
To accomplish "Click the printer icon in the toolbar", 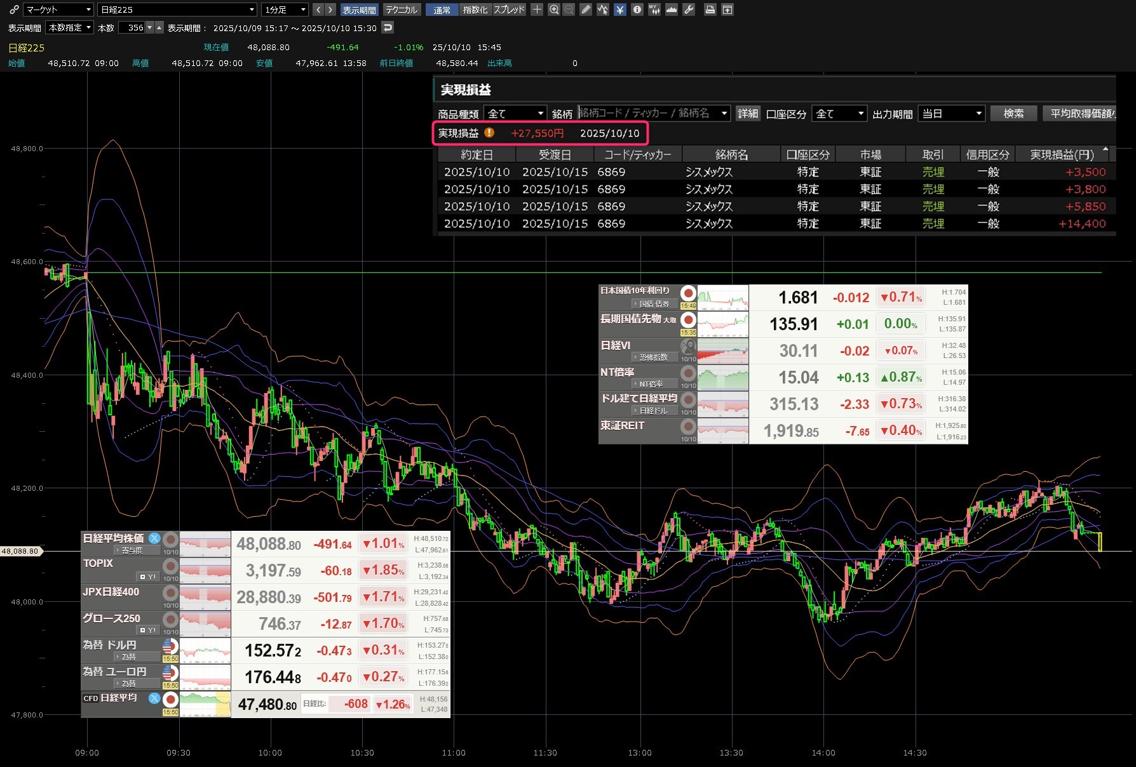I will [x=710, y=10].
